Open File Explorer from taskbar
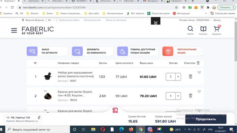This screenshot has height=133, width=237. [93, 129]
